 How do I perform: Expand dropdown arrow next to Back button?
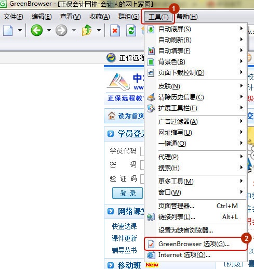point(49,30)
